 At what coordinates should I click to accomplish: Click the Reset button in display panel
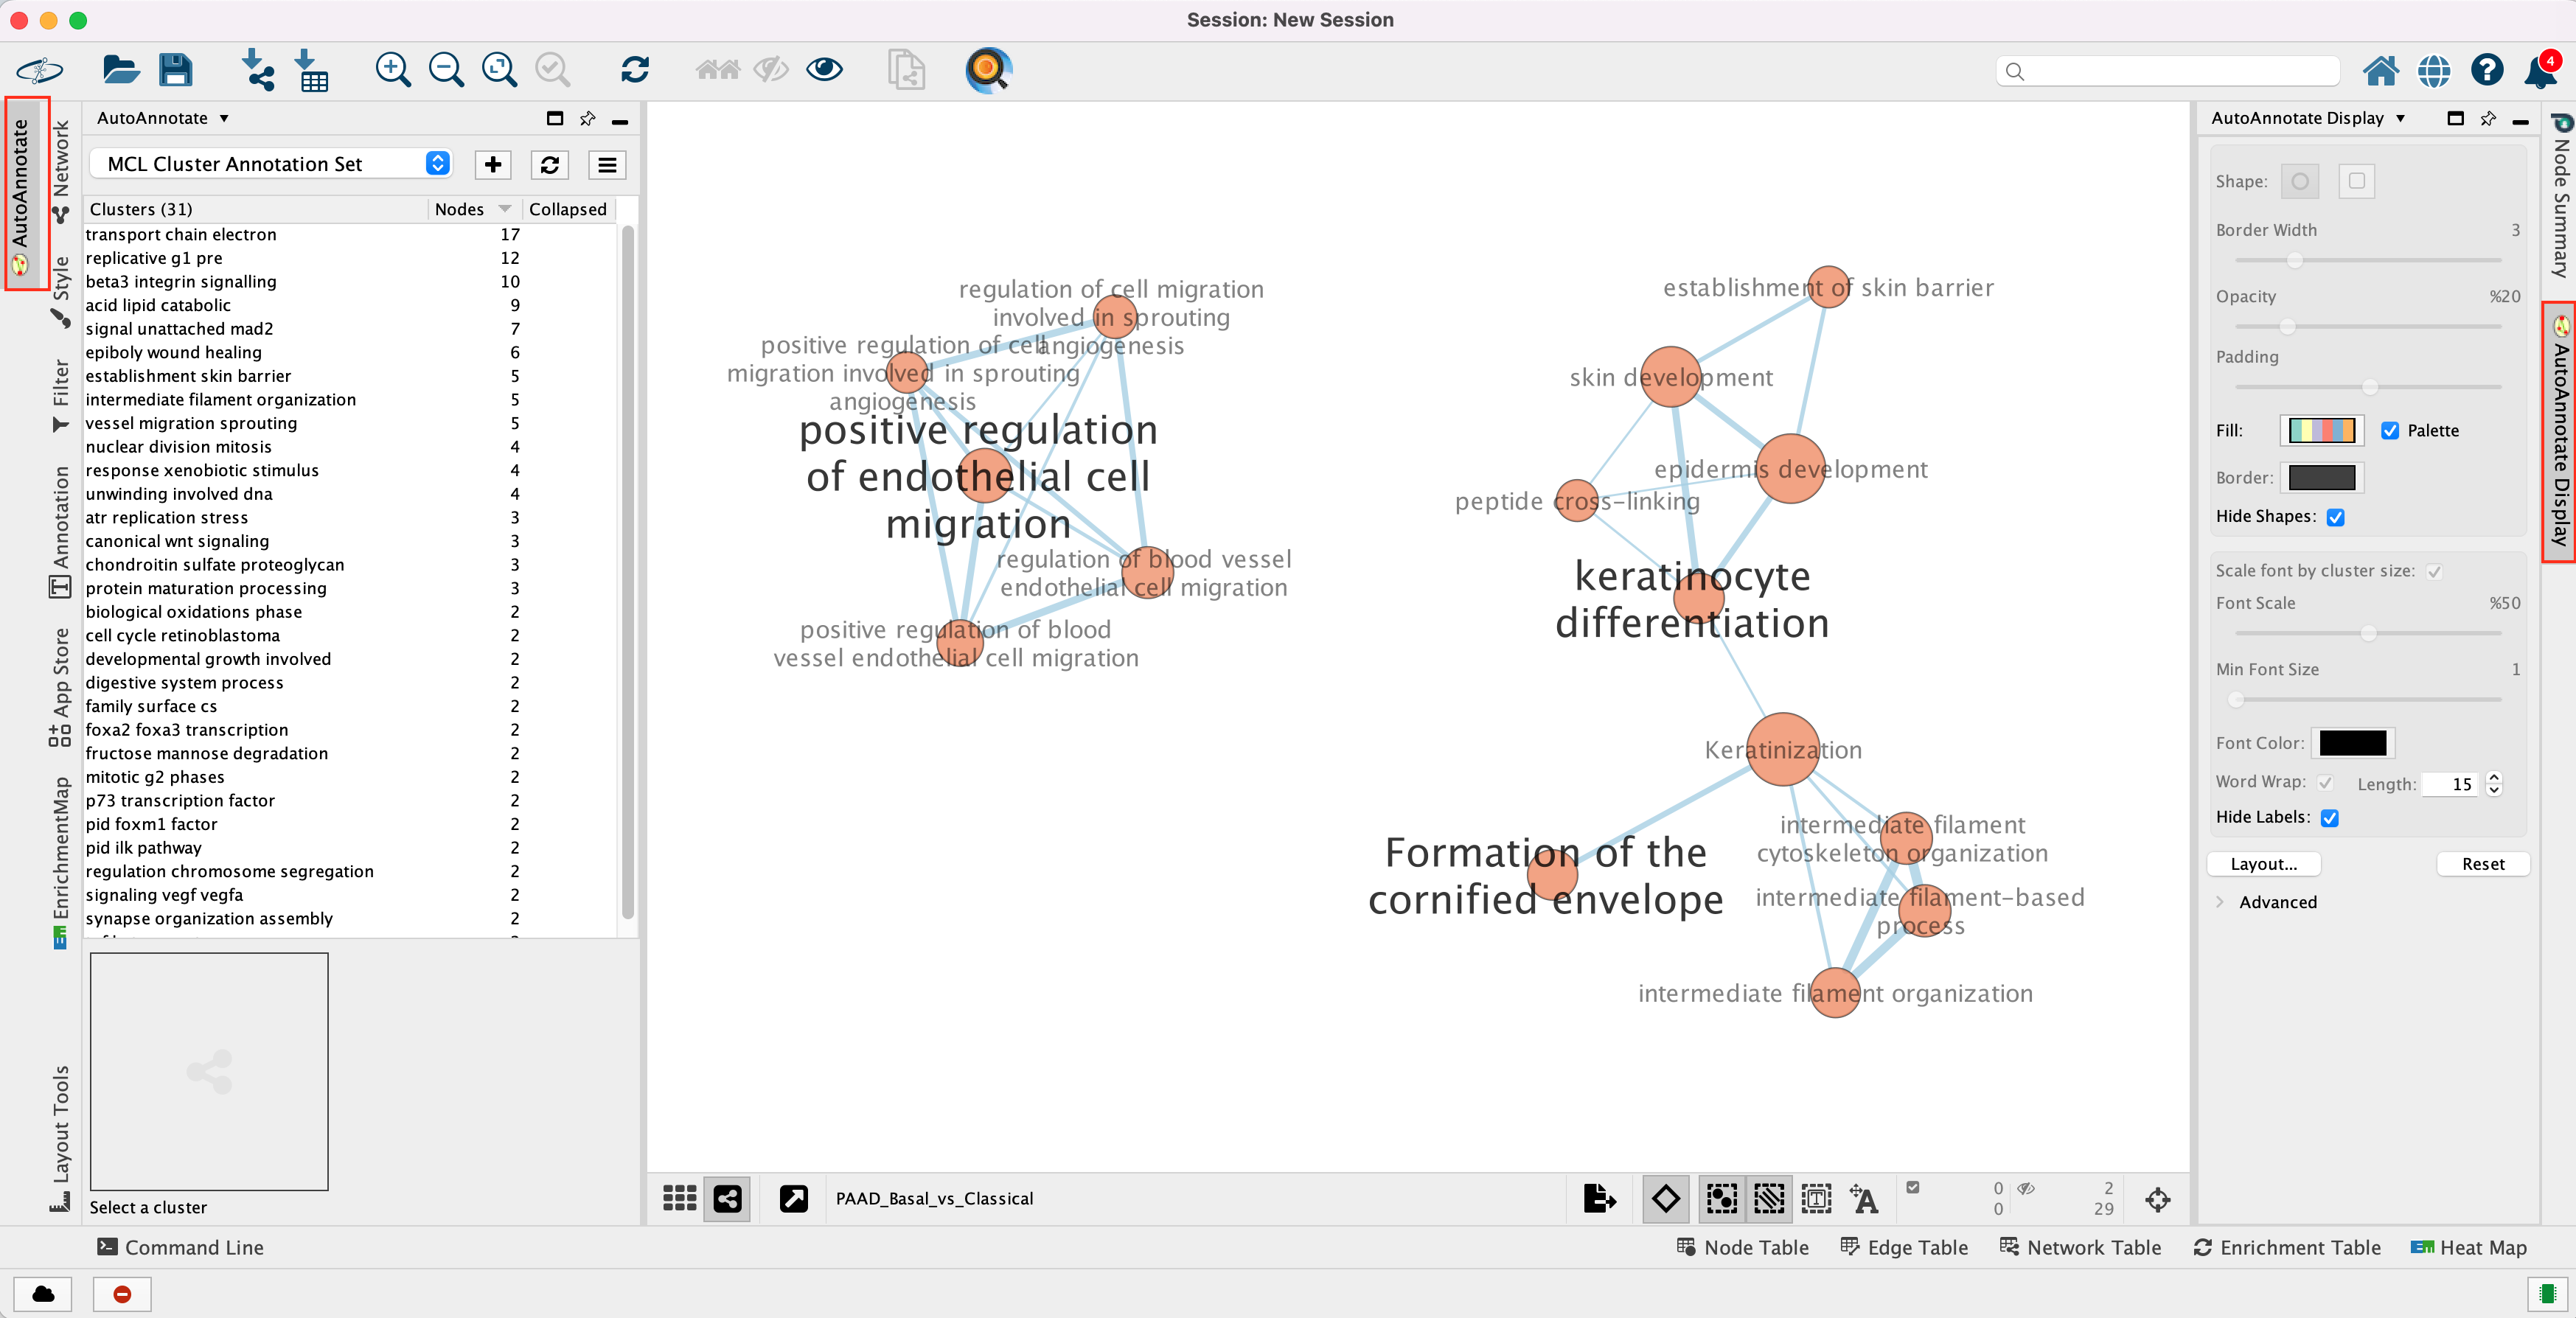pos(2480,862)
